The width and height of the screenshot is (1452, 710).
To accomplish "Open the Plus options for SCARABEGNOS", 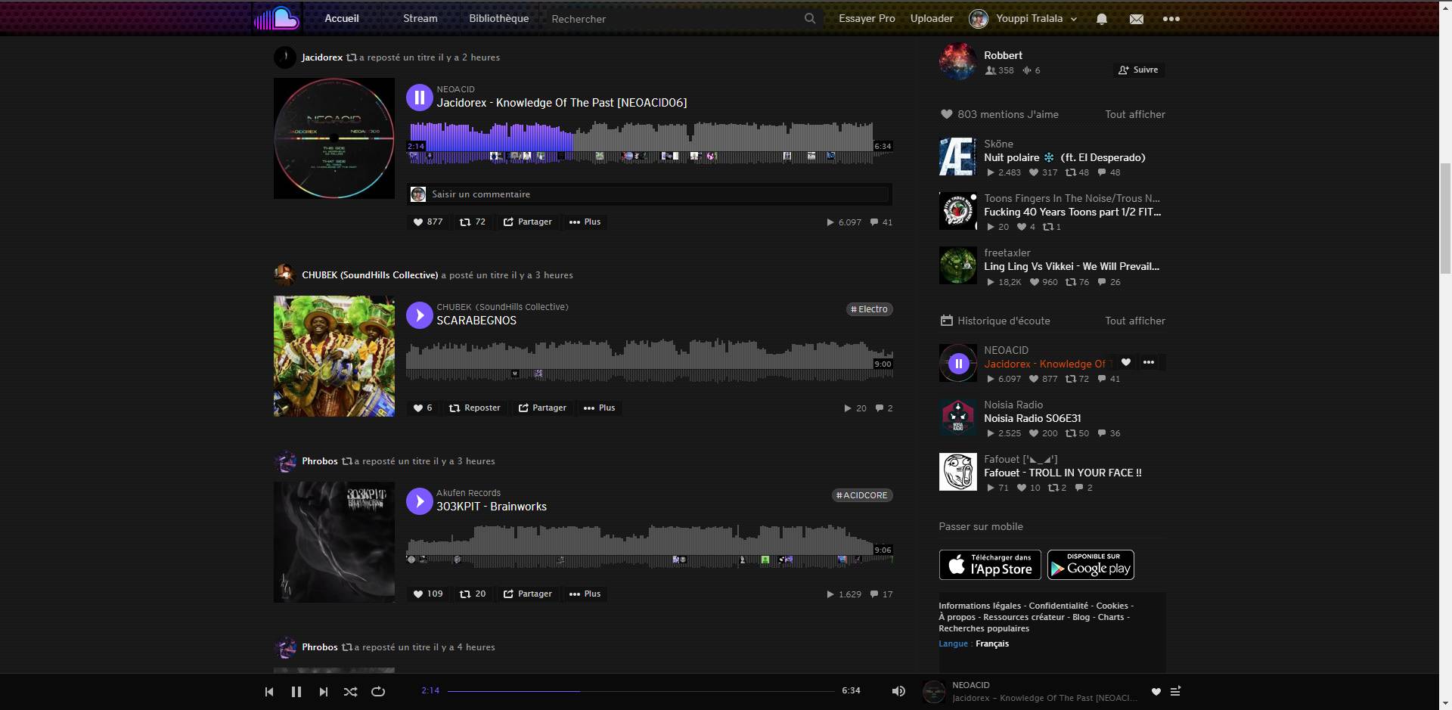I will click(x=599, y=408).
